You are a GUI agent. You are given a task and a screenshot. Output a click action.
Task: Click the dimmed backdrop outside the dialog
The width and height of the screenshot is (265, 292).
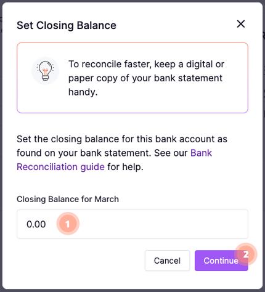[x=1, y=144]
